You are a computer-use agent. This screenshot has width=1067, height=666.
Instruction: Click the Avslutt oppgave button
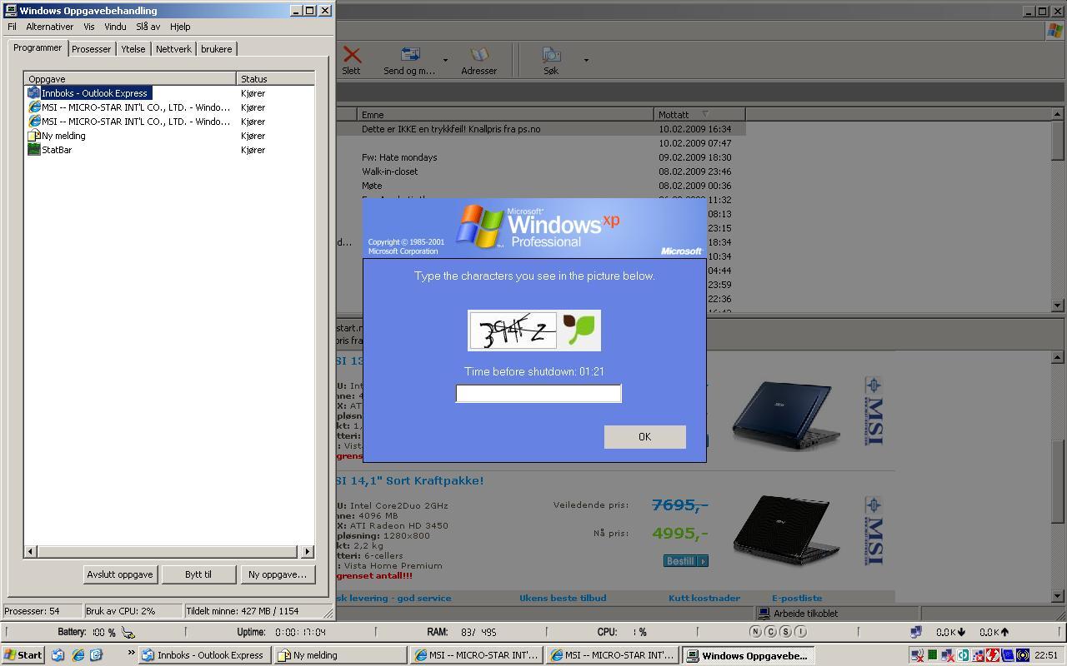click(120, 574)
